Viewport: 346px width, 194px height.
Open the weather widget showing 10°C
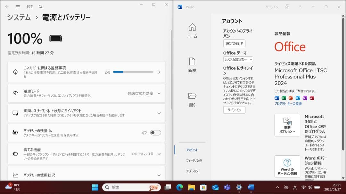pyautogui.click(x=13, y=187)
